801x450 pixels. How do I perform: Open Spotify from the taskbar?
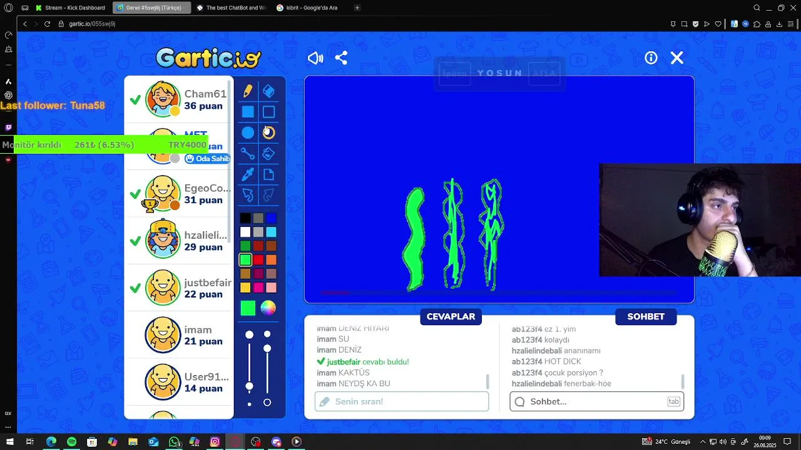pyautogui.click(x=71, y=442)
